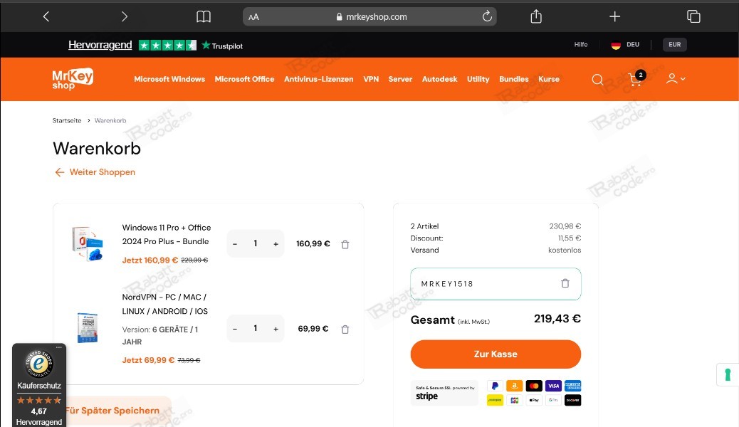Select the Bundles navigation item
739x427 pixels.
[x=513, y=80]
